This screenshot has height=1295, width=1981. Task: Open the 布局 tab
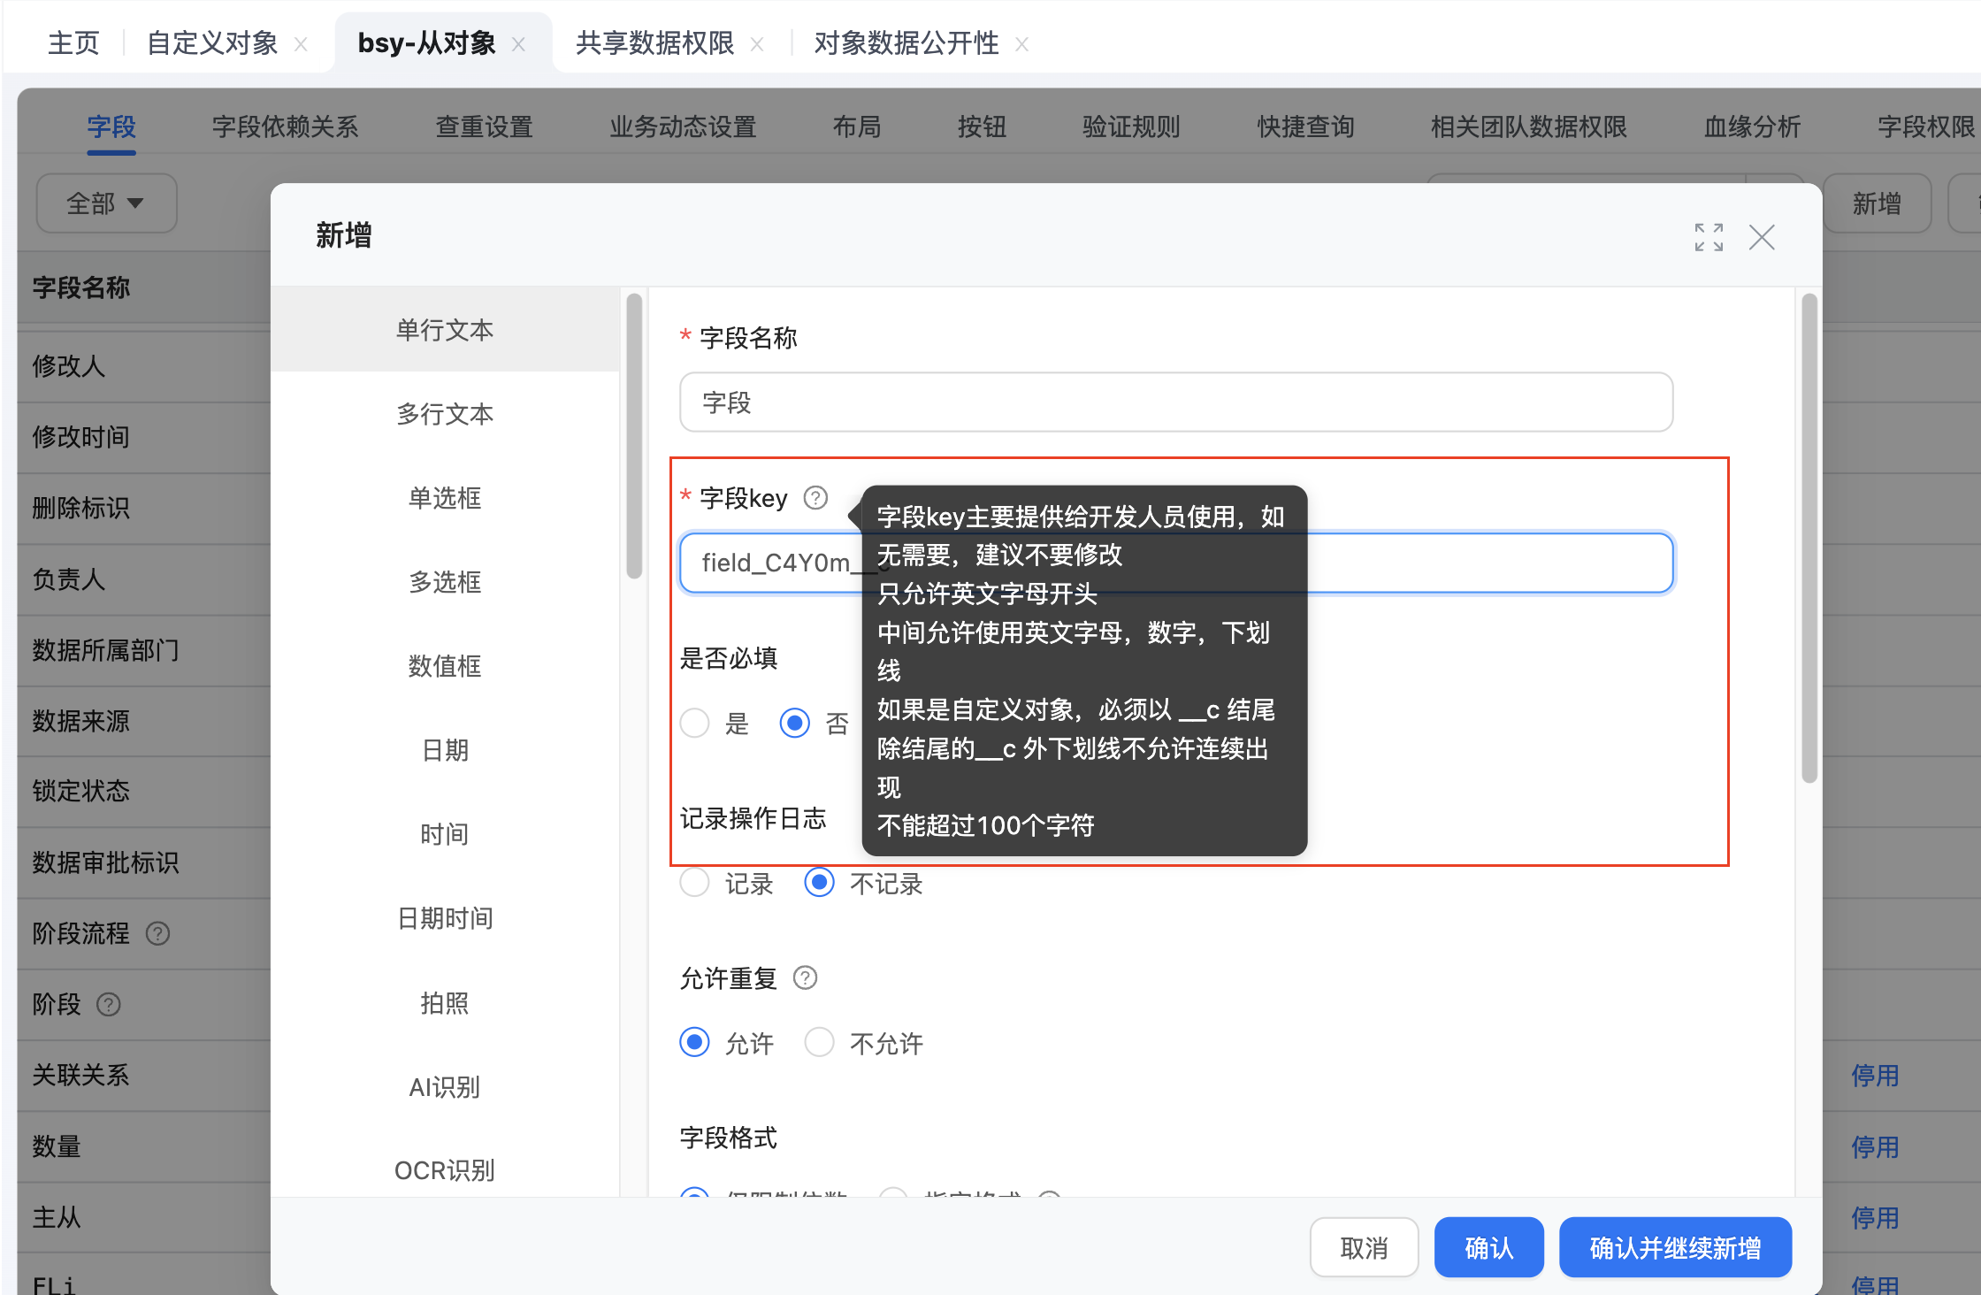point(856,126)
